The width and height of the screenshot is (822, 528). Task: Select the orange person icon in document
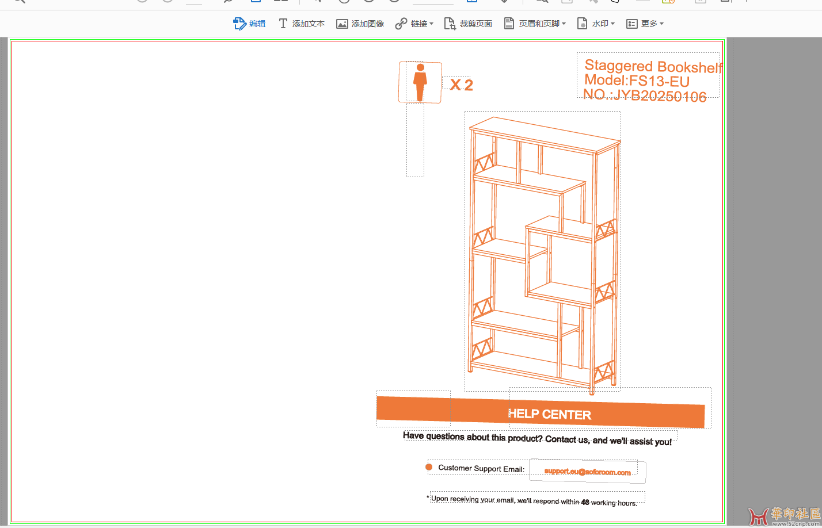tap(420, 83)
